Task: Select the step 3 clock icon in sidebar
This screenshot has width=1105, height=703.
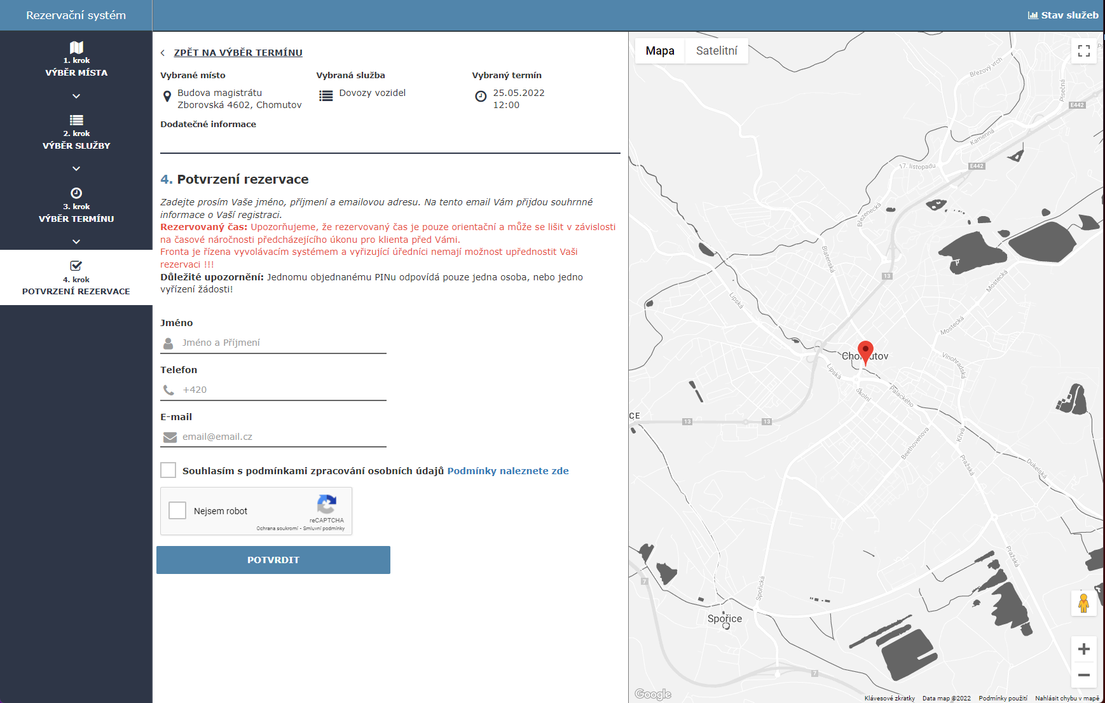Action: [x=76, y=193]
